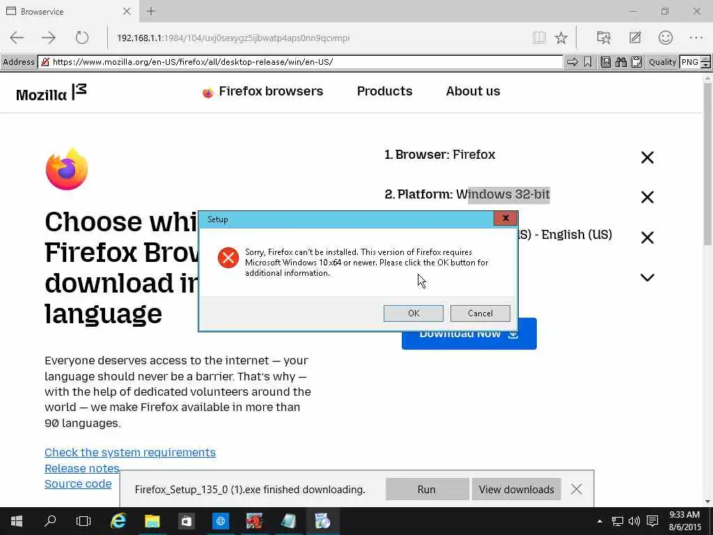The height and width of the screenshot is (535, 713).
Task: Remove the Browser: Firefox selection with X
Action: coord(647,157)
